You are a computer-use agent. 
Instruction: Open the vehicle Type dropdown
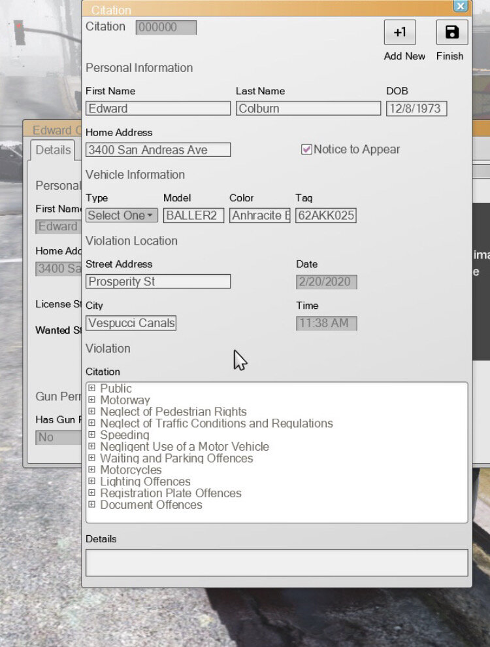(x=122, y=215)
